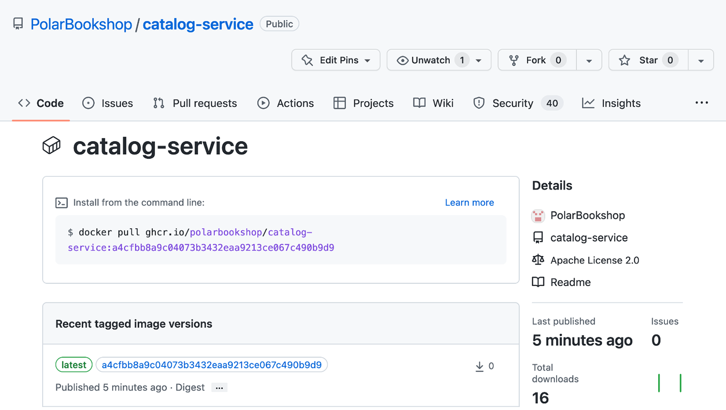726x410 pixels.
Task: Open the Actions tab
Action: [285, 103]
